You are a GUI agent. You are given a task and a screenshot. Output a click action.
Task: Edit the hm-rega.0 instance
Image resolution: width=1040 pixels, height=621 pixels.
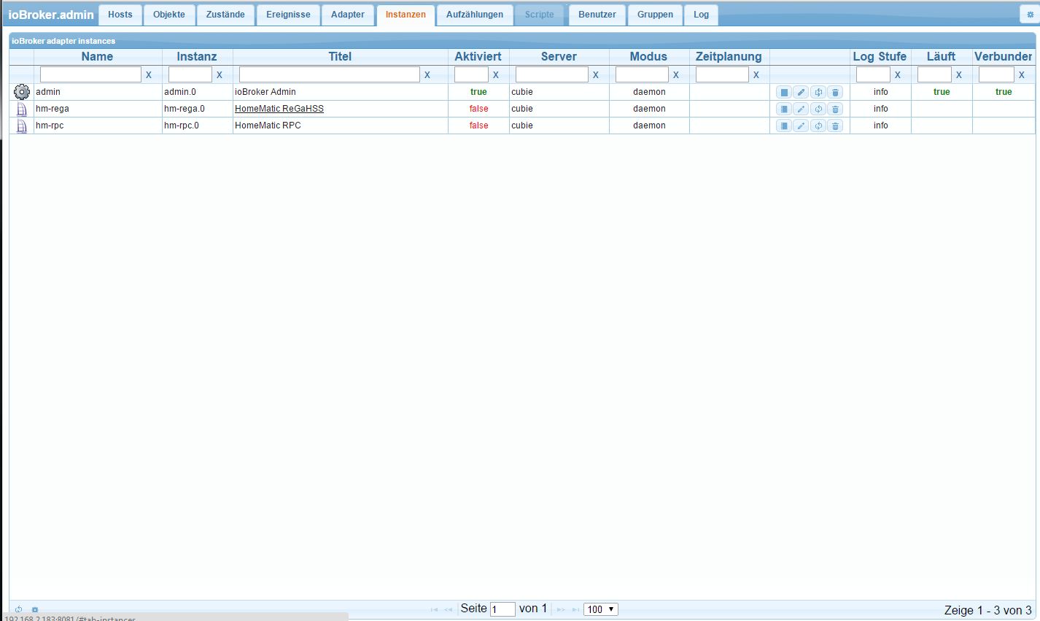(801, 109)
